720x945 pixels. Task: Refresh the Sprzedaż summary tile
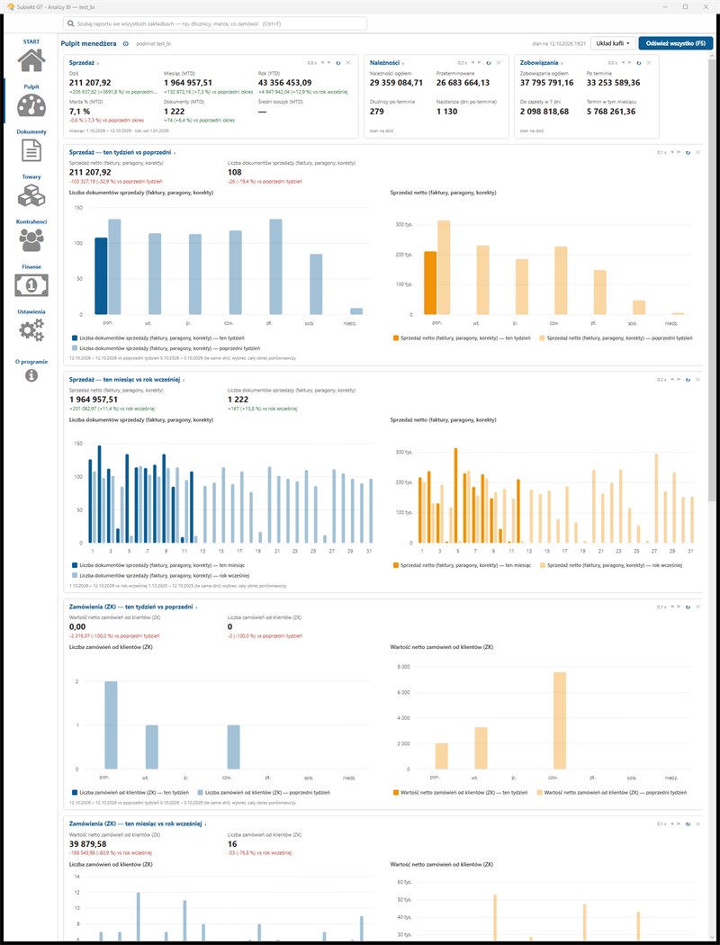[x=338, y=63]
